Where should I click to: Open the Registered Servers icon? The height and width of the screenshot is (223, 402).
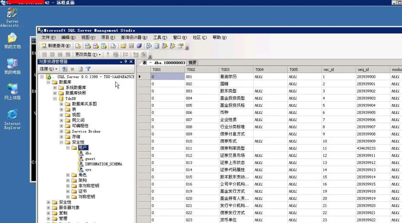tap(149, 46)
